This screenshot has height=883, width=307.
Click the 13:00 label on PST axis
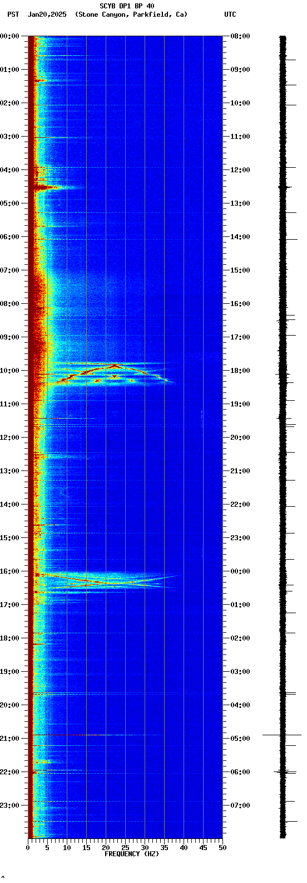tap(9, 471)
